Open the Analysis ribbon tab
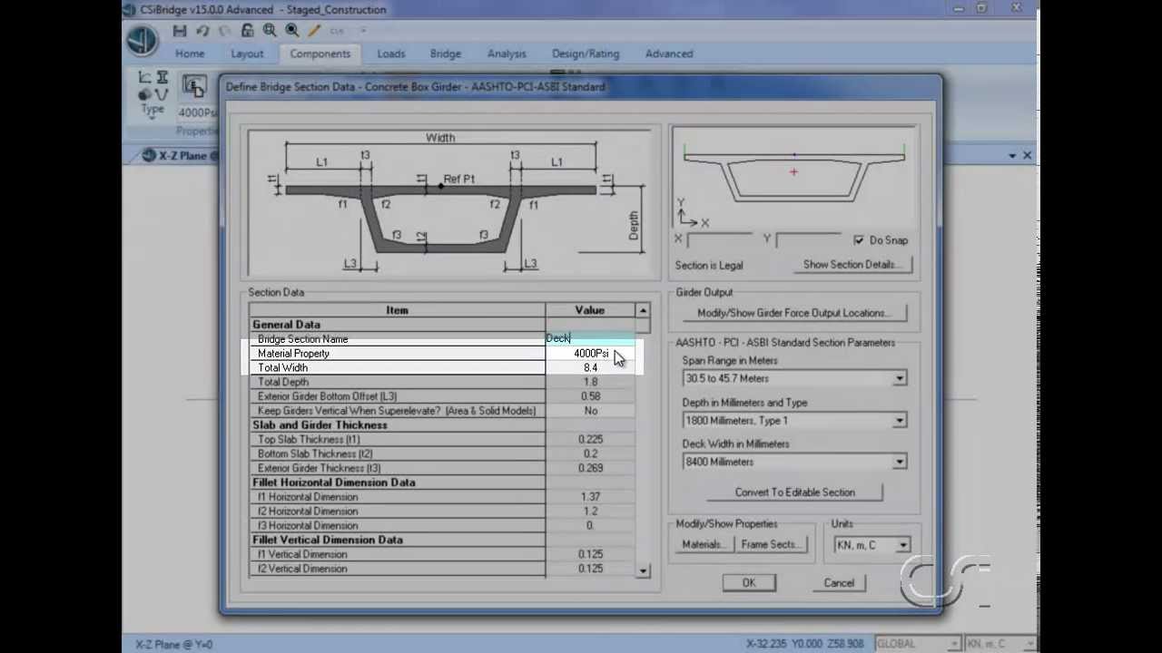 (x=507, y=54)
